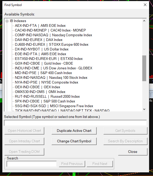
Task: Select AEX-IND-FTA AMS EOE Index
Action: click(40, 25)
